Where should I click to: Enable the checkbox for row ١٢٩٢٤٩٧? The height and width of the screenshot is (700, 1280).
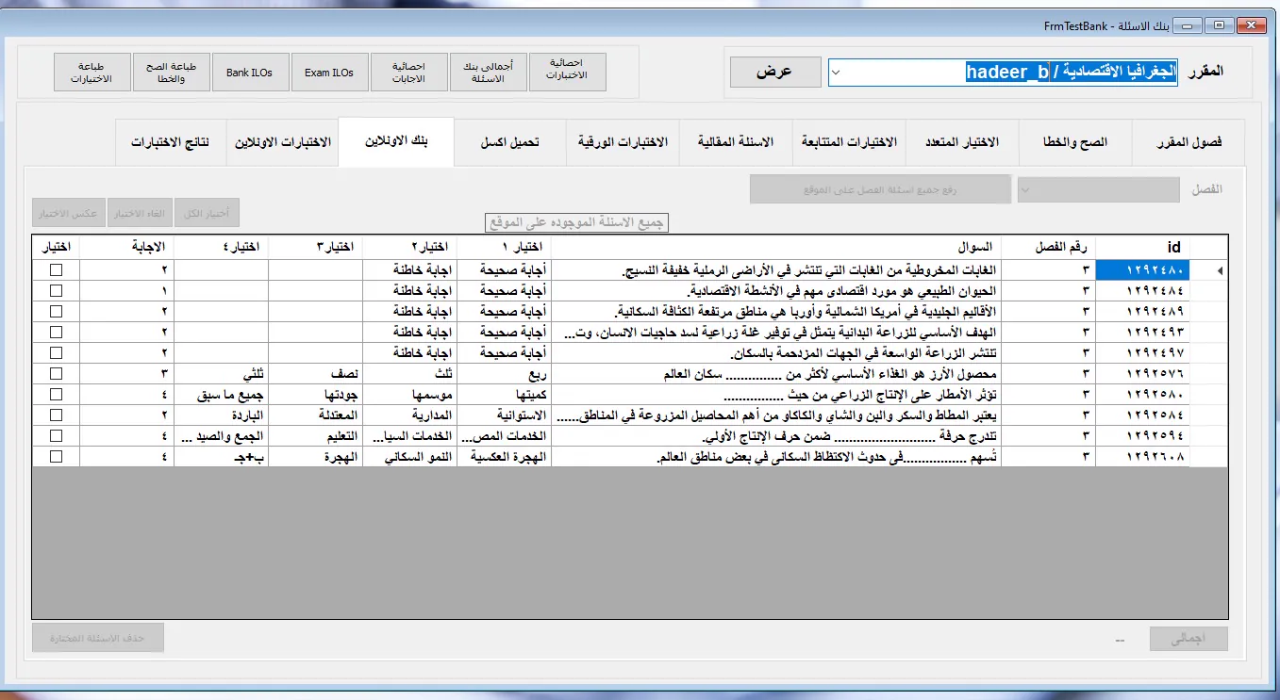(x=56, y=353)
